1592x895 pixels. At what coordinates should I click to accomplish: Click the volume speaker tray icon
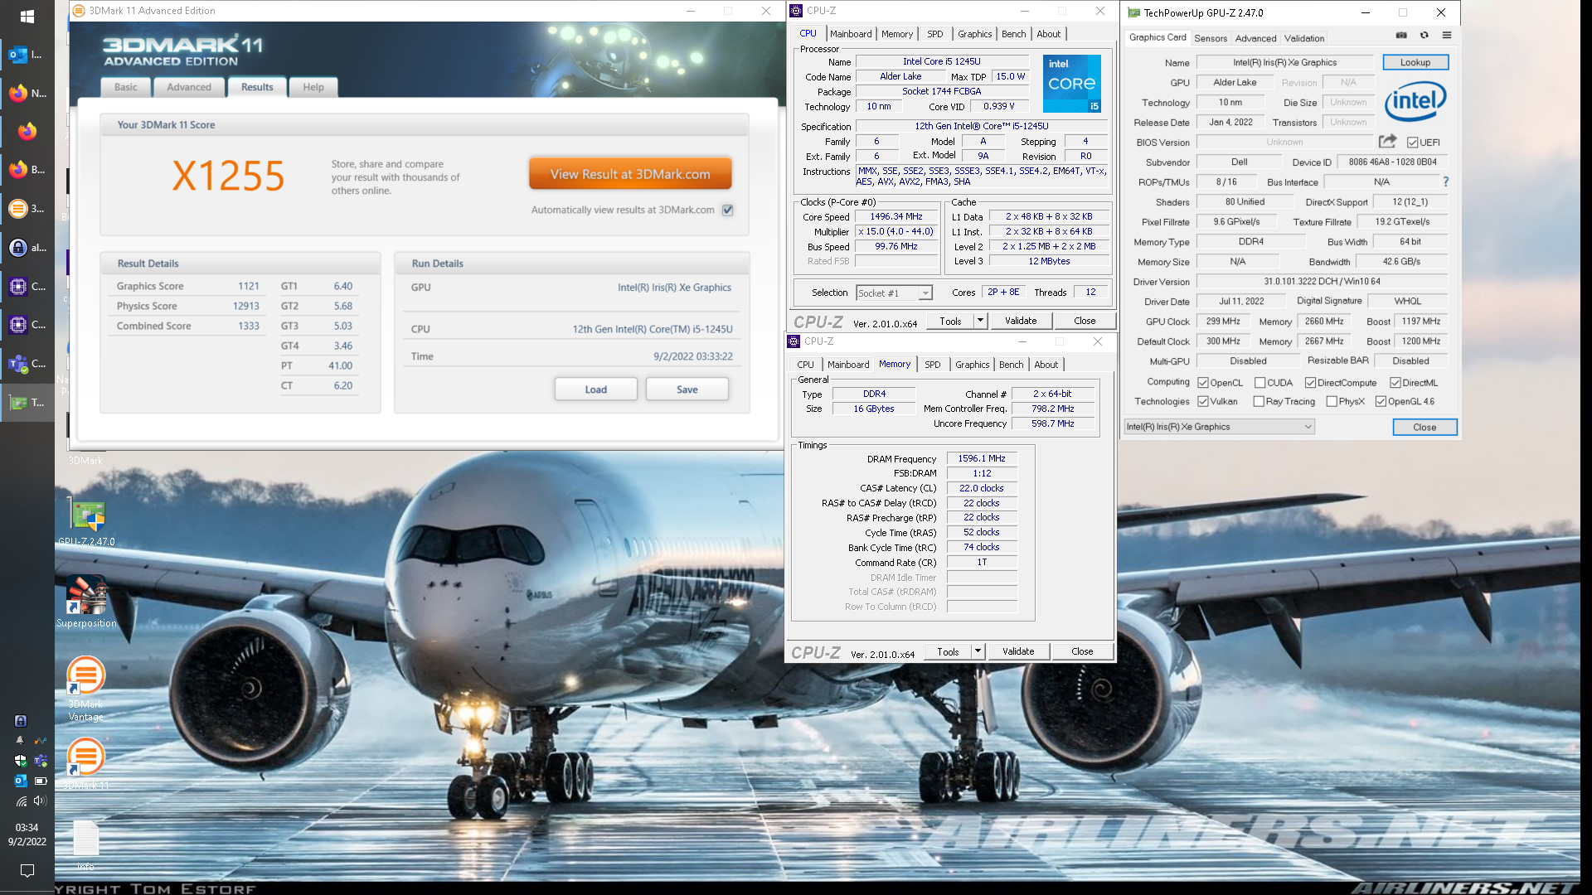click(40, 801)
